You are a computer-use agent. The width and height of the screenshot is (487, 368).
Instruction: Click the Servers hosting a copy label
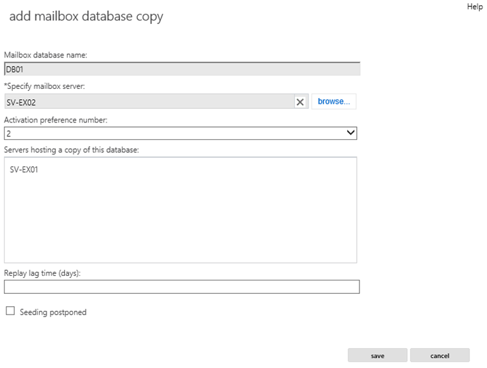pyautogui.click(x=72, y=150)
